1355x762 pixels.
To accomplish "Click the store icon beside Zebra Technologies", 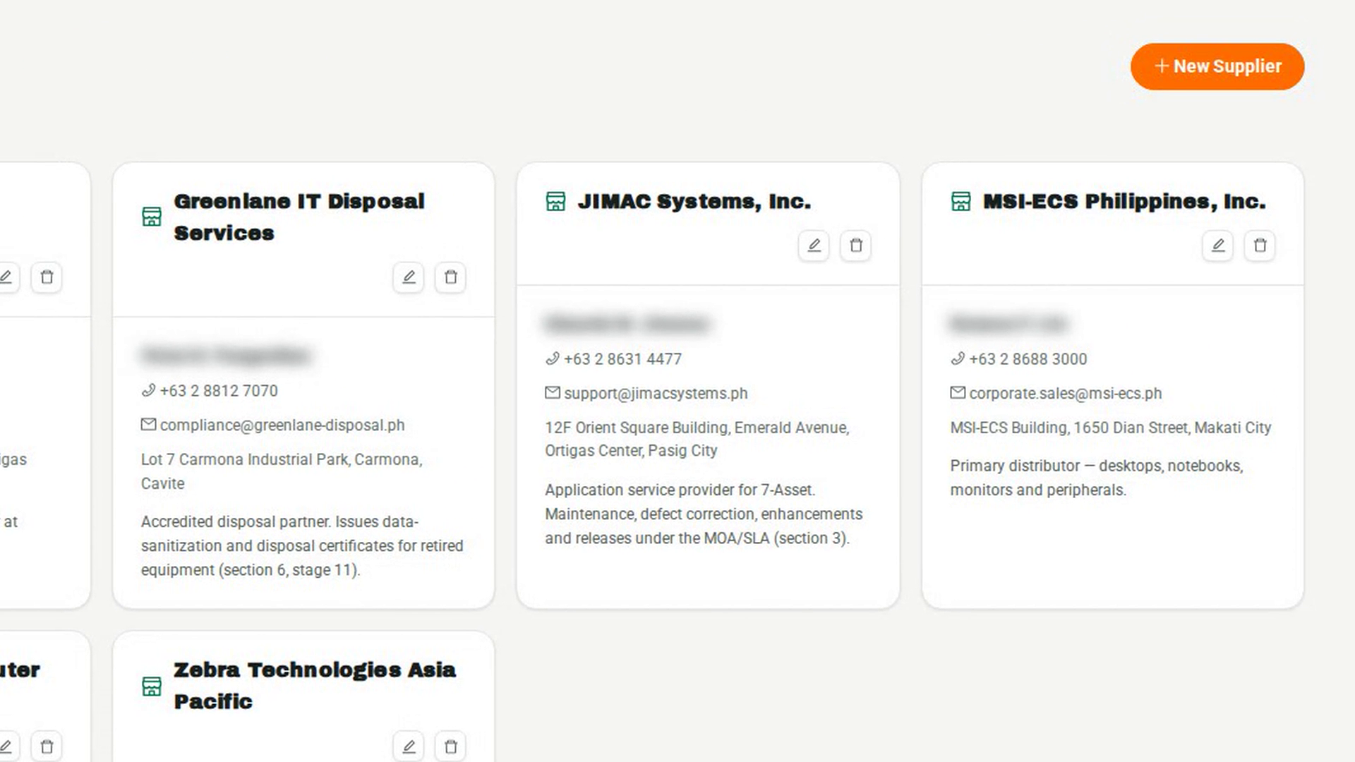I will pyautogui.click(x=152, y=686).
